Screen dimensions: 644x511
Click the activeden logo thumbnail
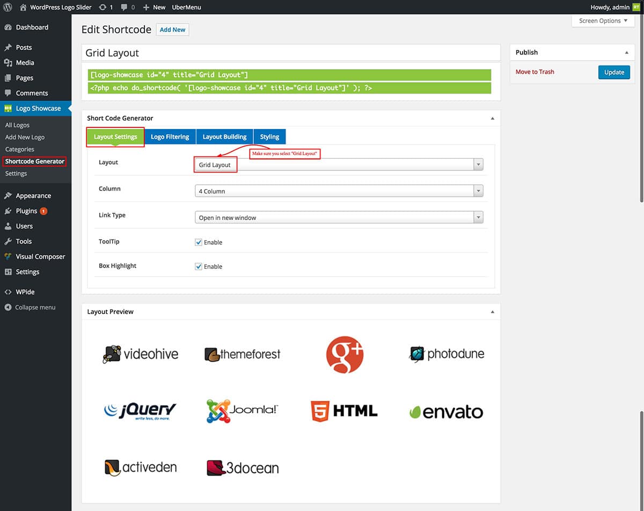click(141, 467)
